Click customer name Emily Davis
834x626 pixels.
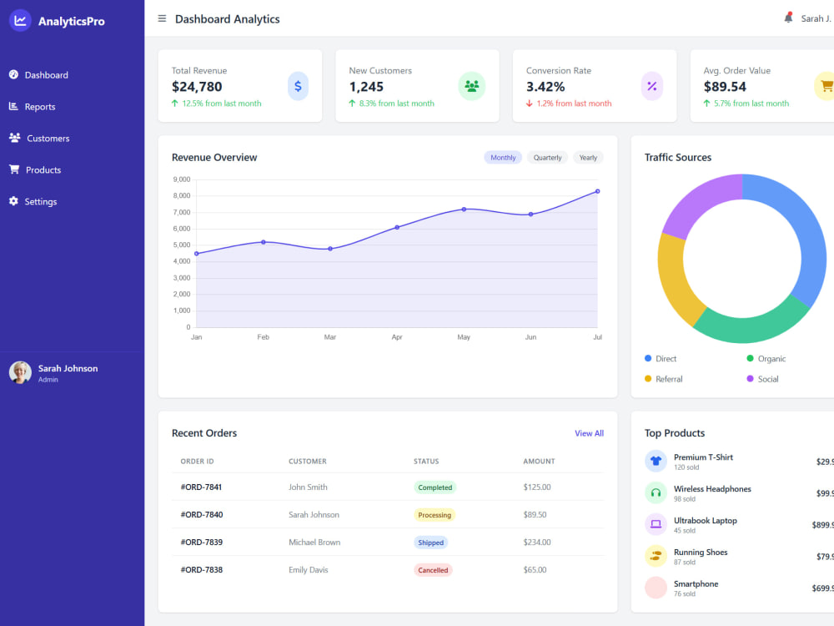point(309,569)
